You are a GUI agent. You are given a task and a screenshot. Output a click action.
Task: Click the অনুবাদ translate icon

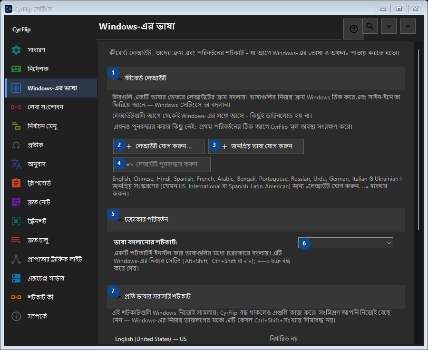pos(16,164)
